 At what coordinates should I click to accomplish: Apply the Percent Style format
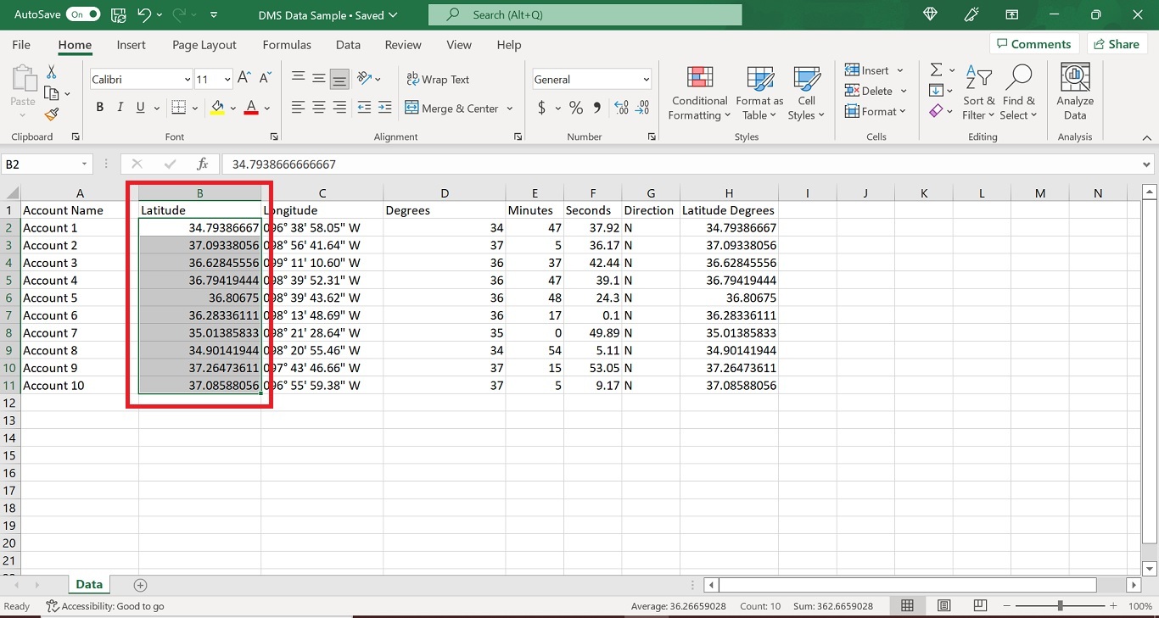point(575,109)
